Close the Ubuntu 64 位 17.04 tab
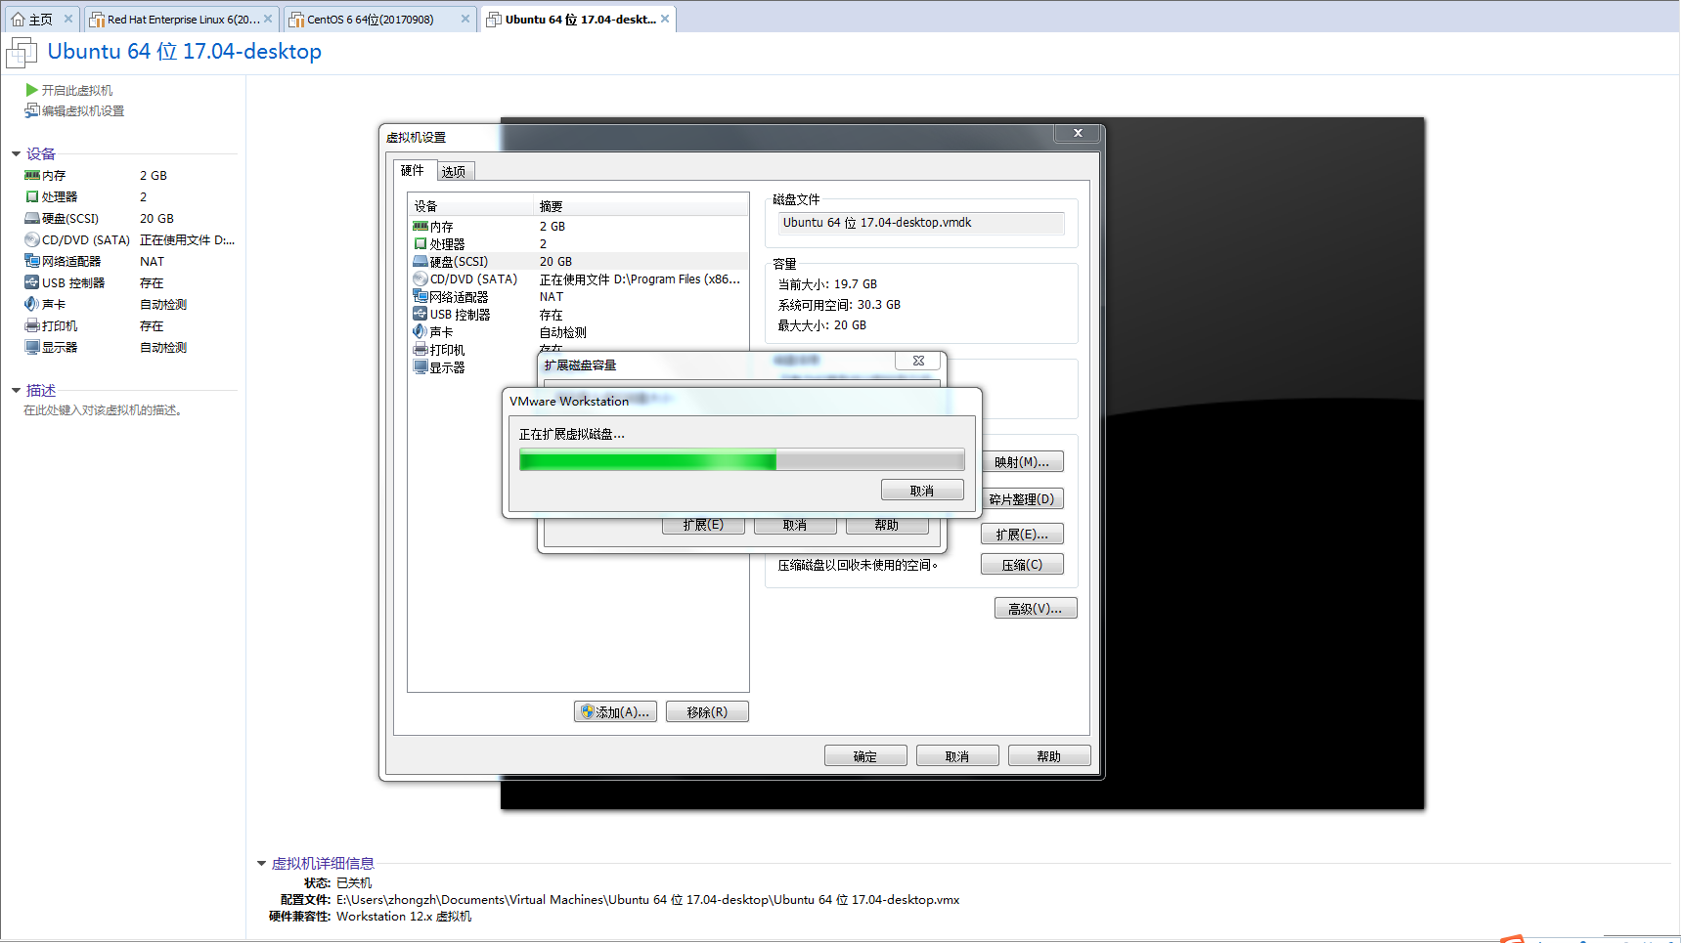This screenshot has height=943, width=1681. click(665, 19)
